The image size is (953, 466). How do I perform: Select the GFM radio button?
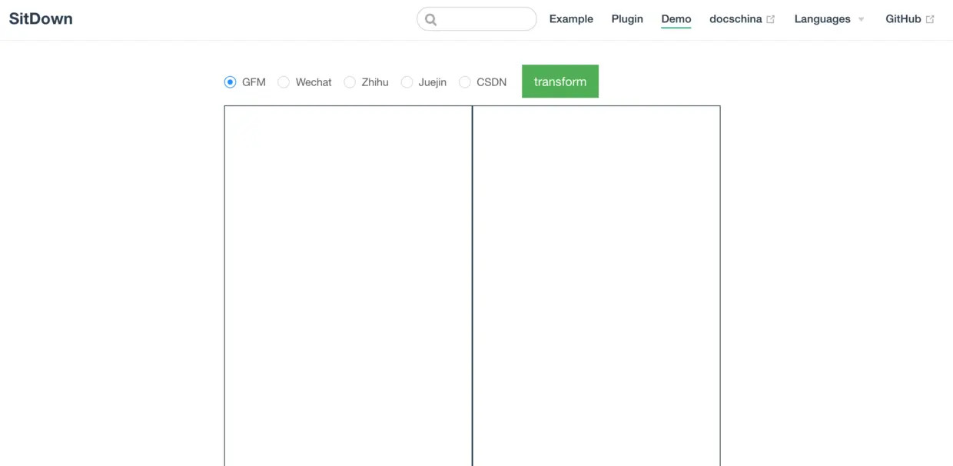tap(230, 82)
